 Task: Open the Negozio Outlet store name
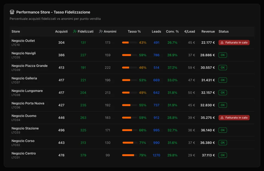(x=23, y=41)
